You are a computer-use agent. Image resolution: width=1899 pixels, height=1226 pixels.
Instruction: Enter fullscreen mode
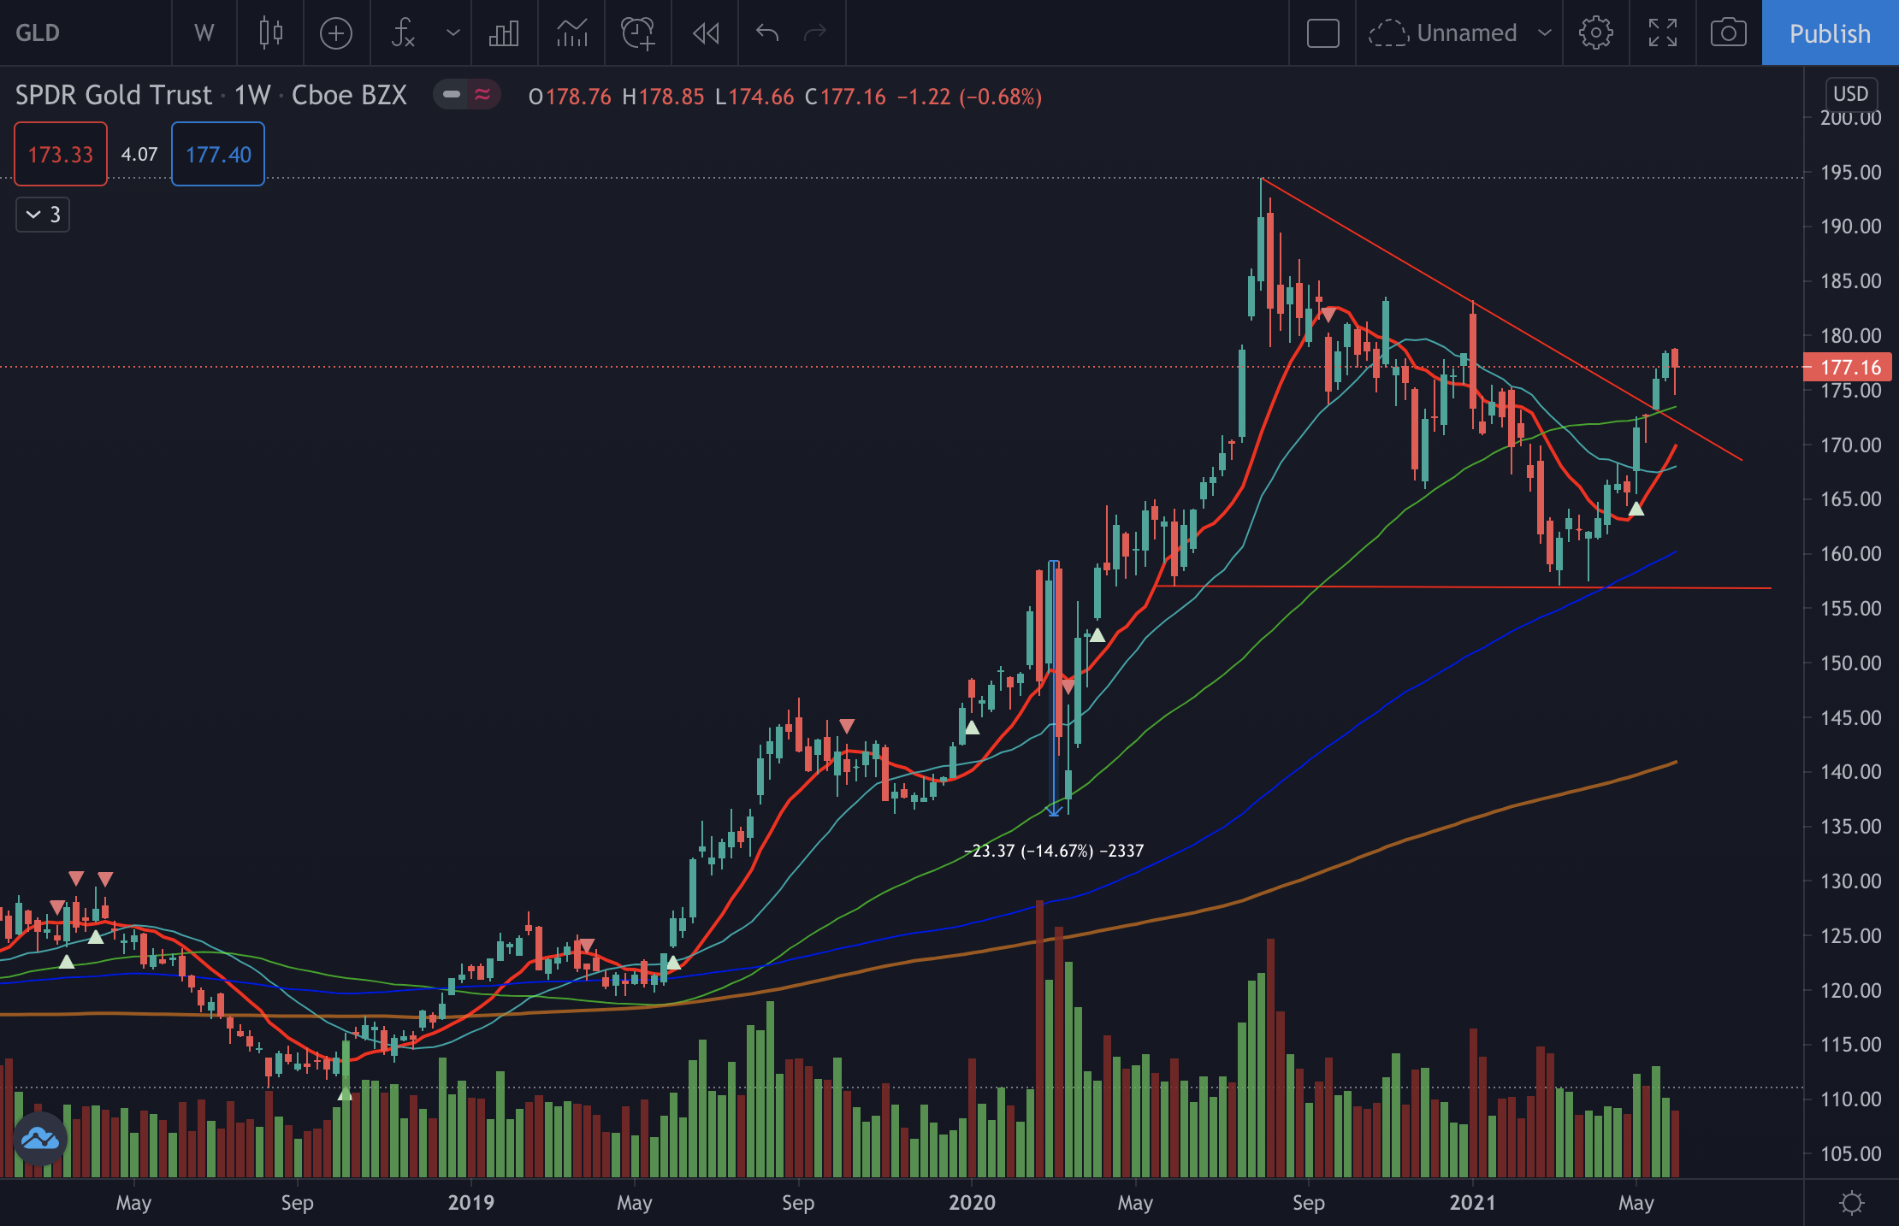[x=1663, y=33]
